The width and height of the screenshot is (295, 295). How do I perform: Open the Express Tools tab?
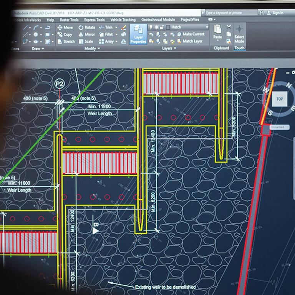94,20
